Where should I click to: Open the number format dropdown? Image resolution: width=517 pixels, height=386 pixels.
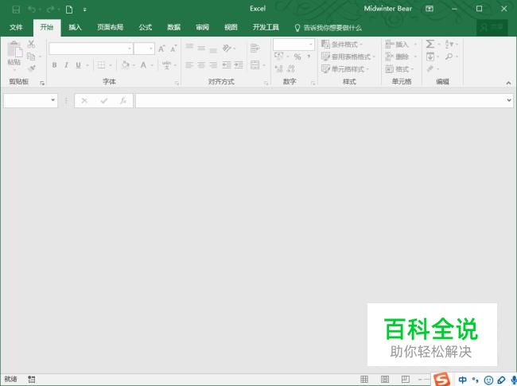[310, 45]
